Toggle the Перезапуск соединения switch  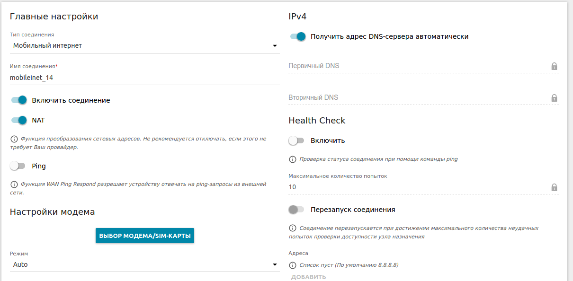[x=296, y=210]
